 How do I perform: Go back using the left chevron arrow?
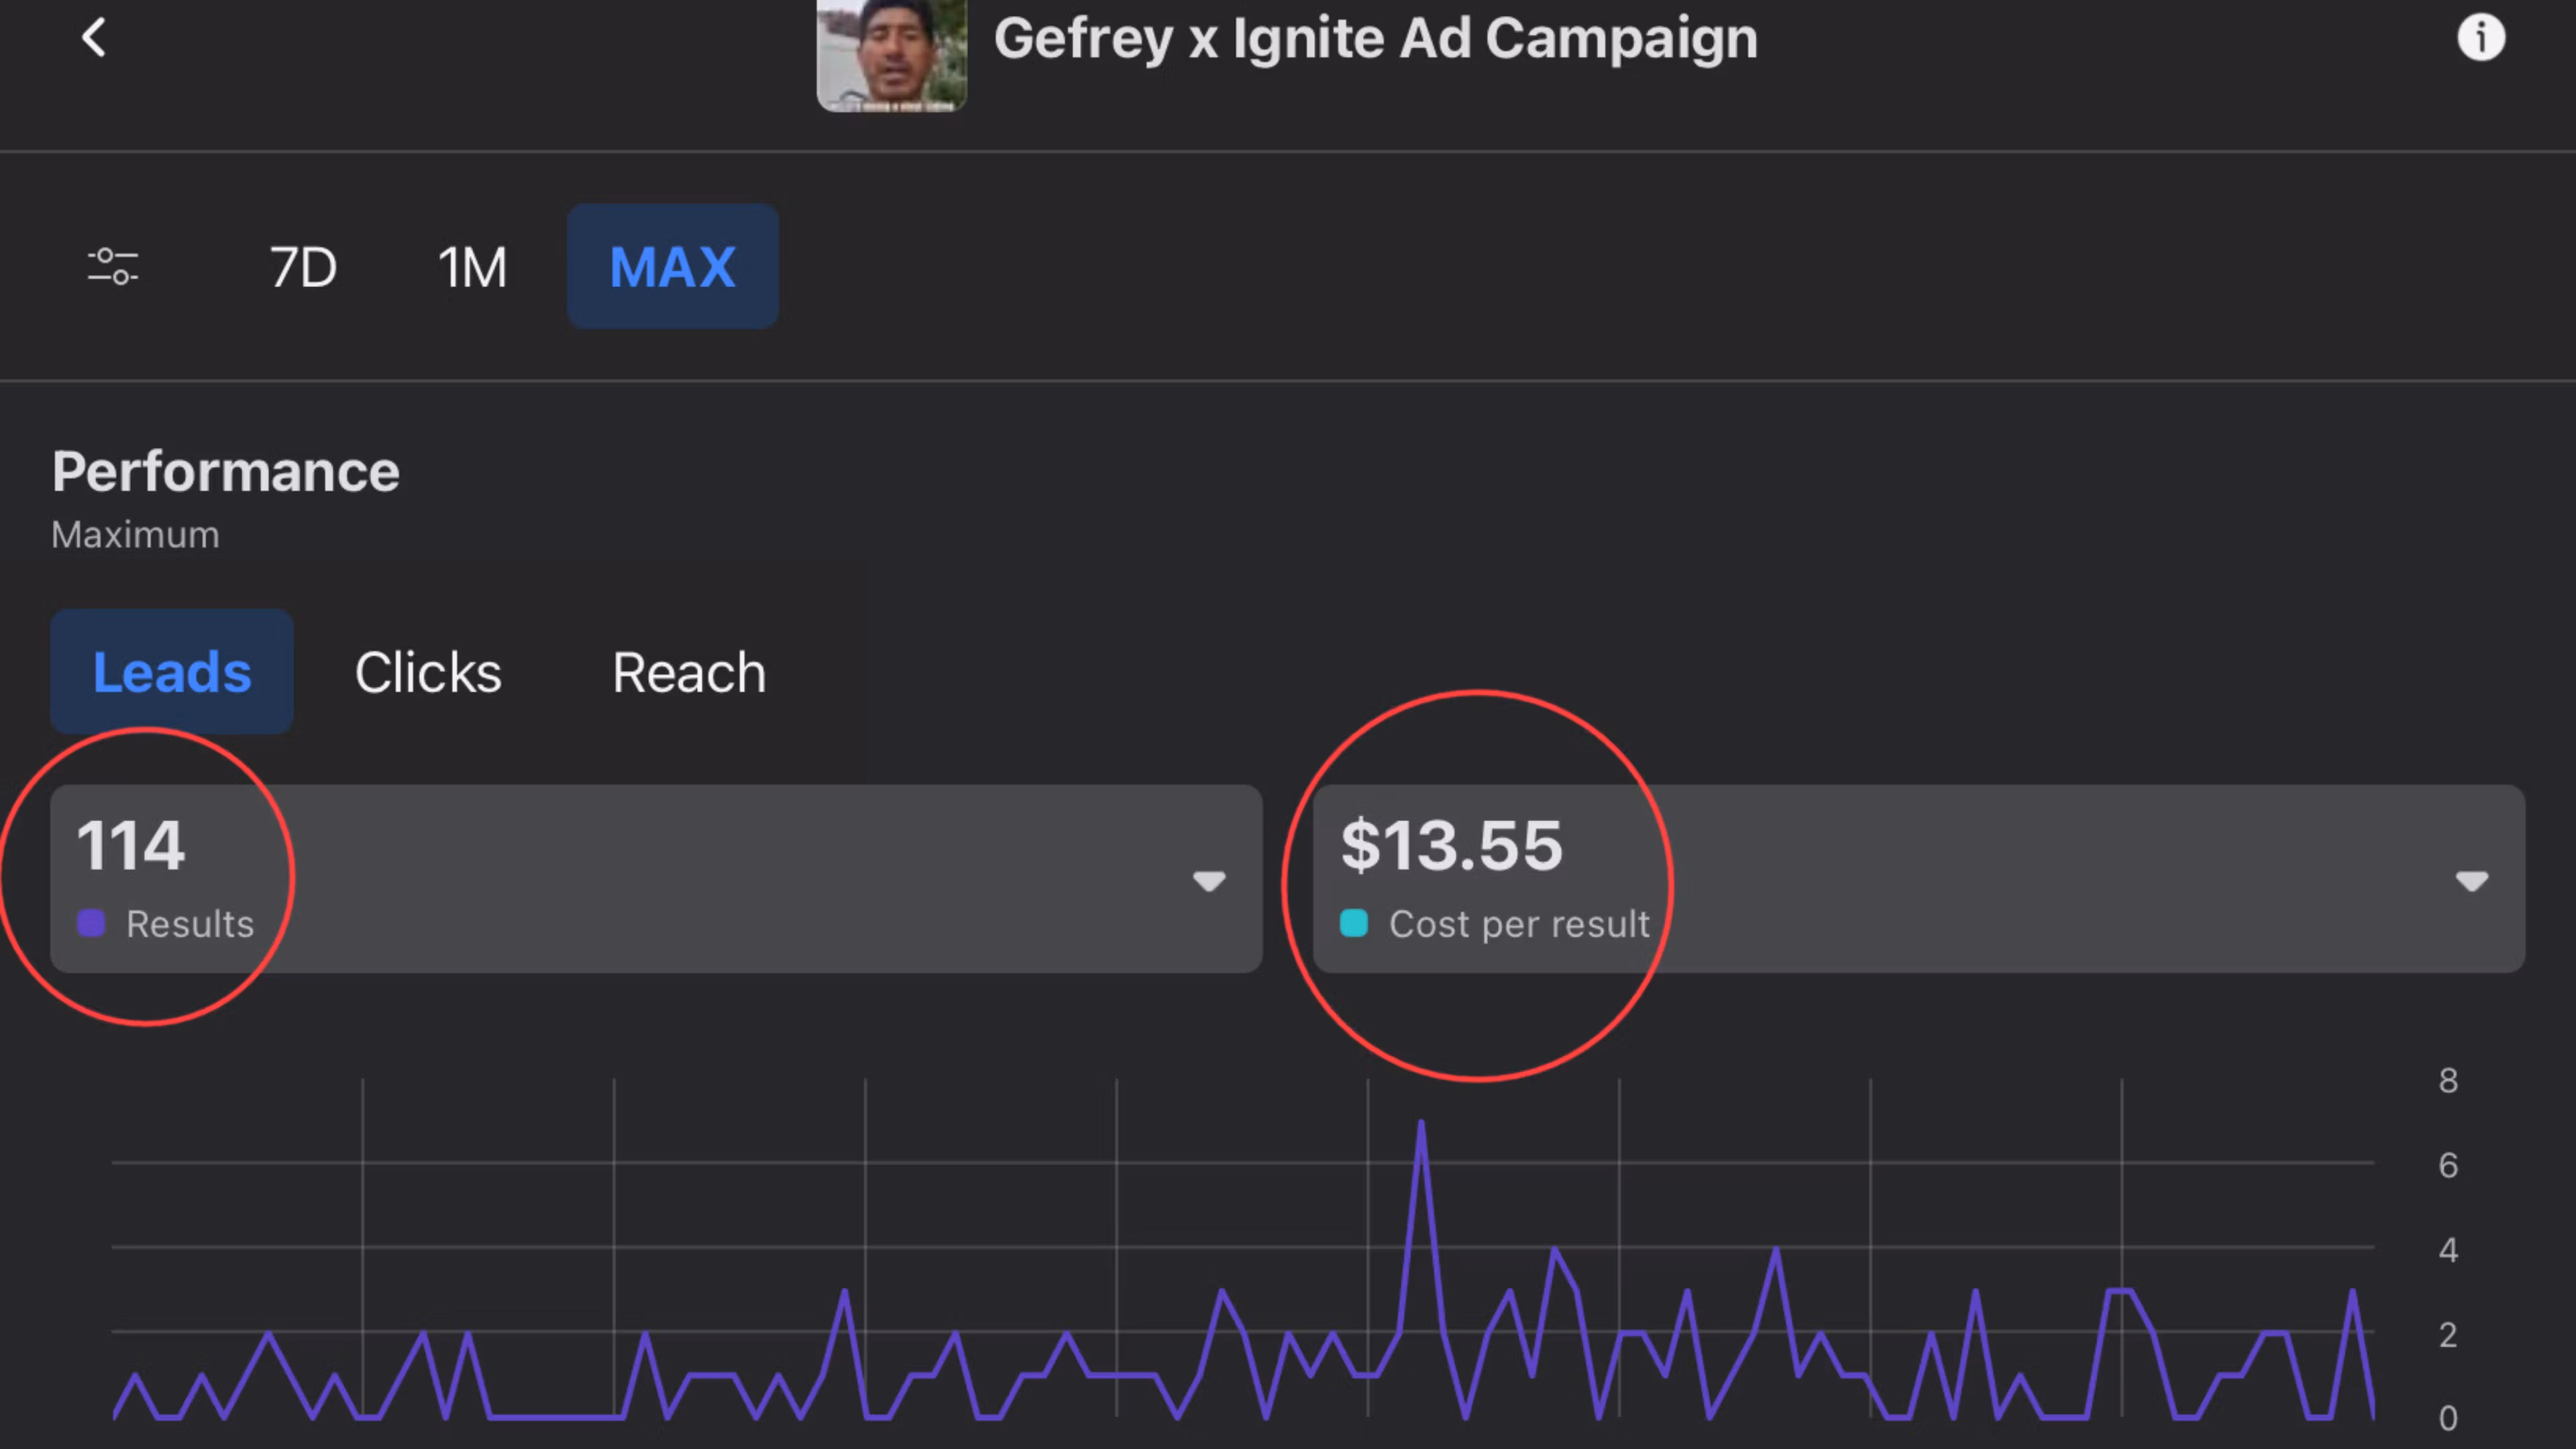pyautogui.click(x=94, y=38)
